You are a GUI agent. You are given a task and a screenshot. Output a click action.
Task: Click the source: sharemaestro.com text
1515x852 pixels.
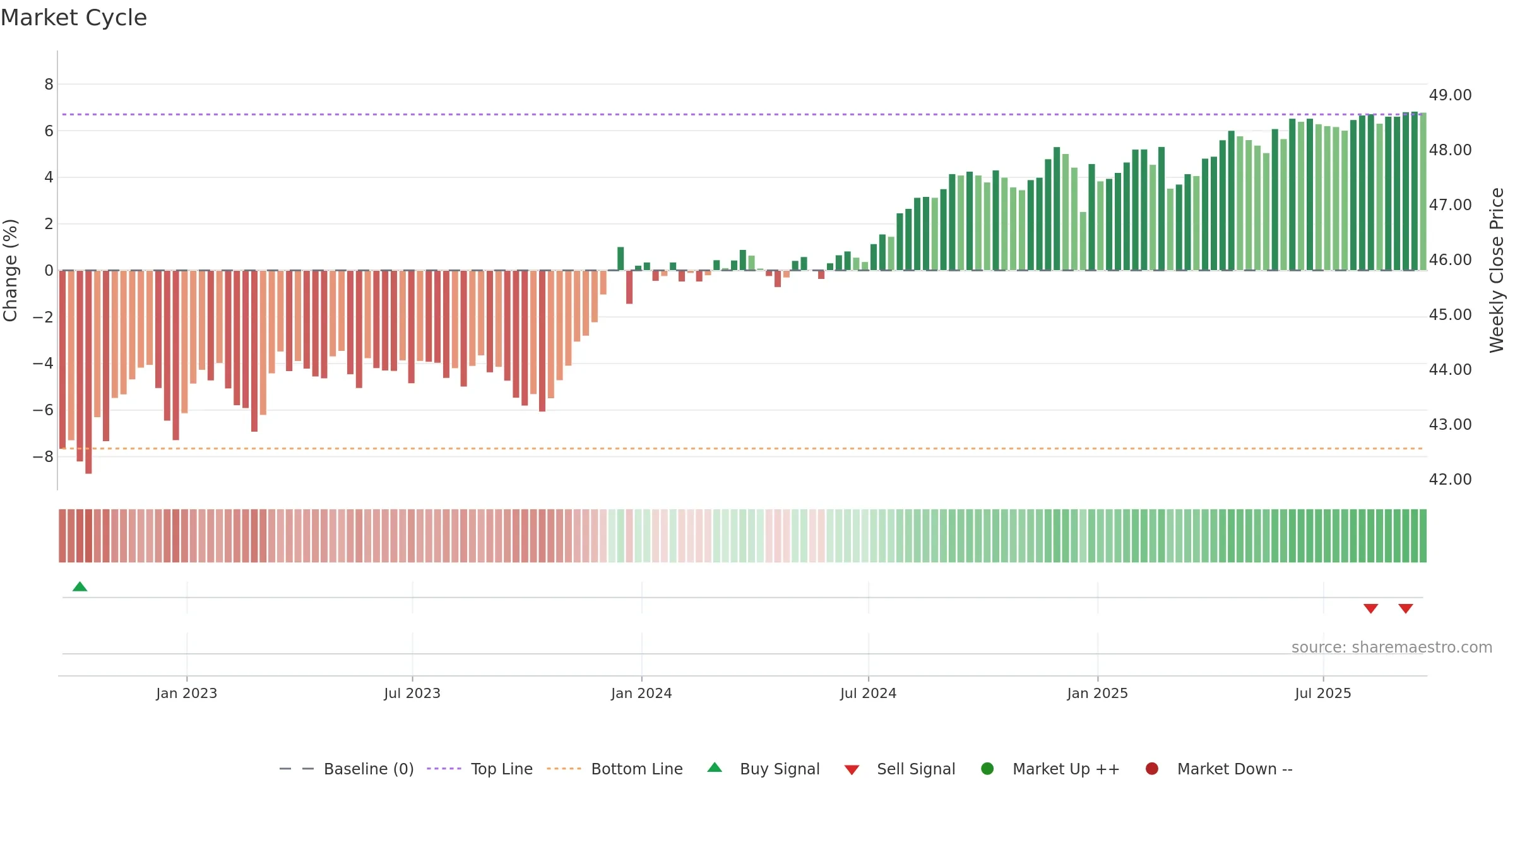[x=1392, y=647]
